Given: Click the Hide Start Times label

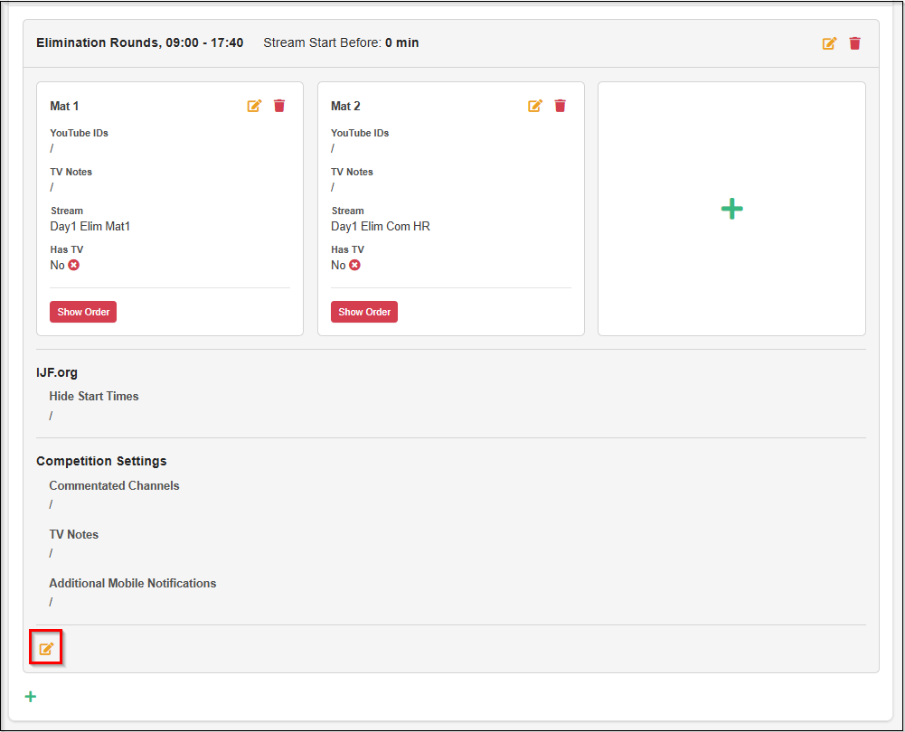Looking at the screenshot, I should point(94,396).
